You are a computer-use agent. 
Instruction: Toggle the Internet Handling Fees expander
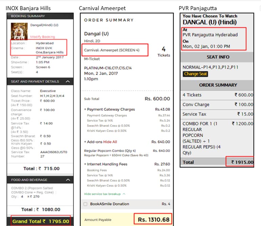point(85,164)
